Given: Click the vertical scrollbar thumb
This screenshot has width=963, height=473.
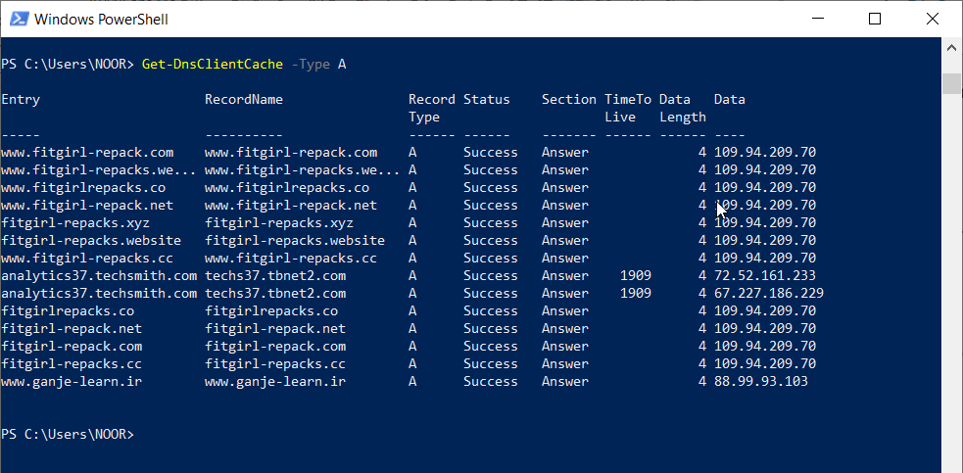Looking at the screenshot, I should [952, 83].
